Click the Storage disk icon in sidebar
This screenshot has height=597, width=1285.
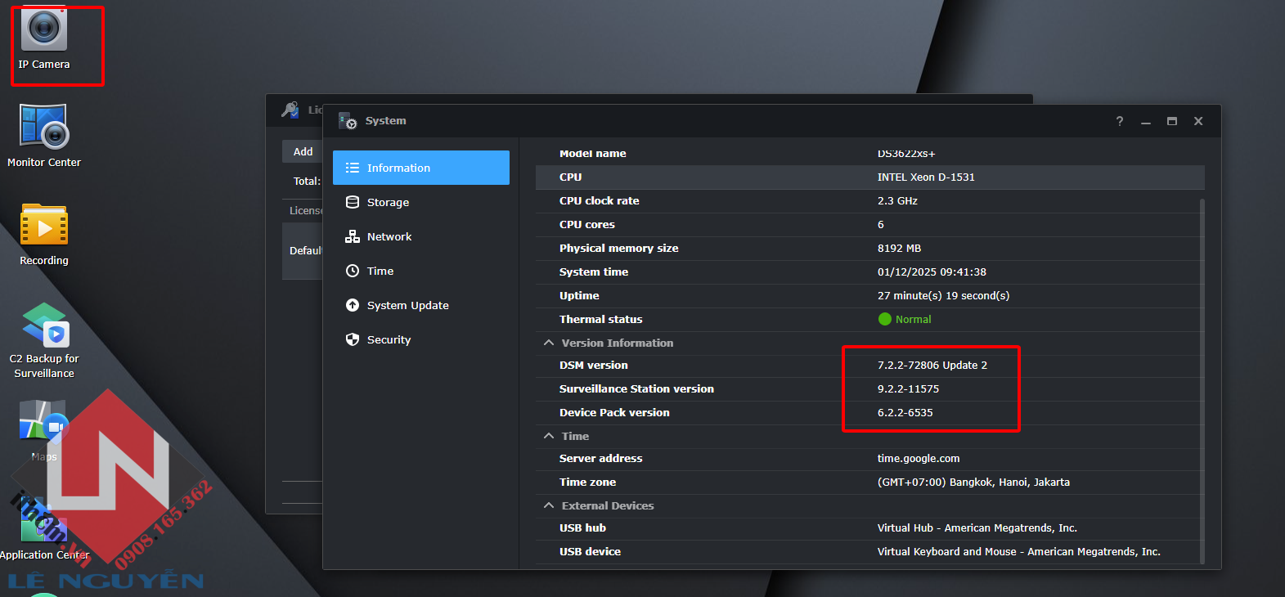point(353,202)
